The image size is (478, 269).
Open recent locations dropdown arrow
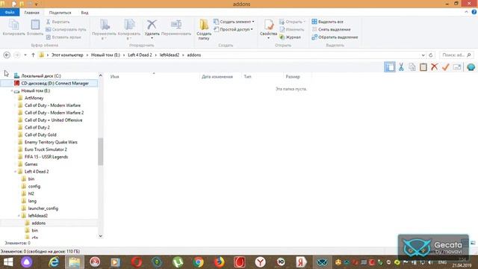25,55
